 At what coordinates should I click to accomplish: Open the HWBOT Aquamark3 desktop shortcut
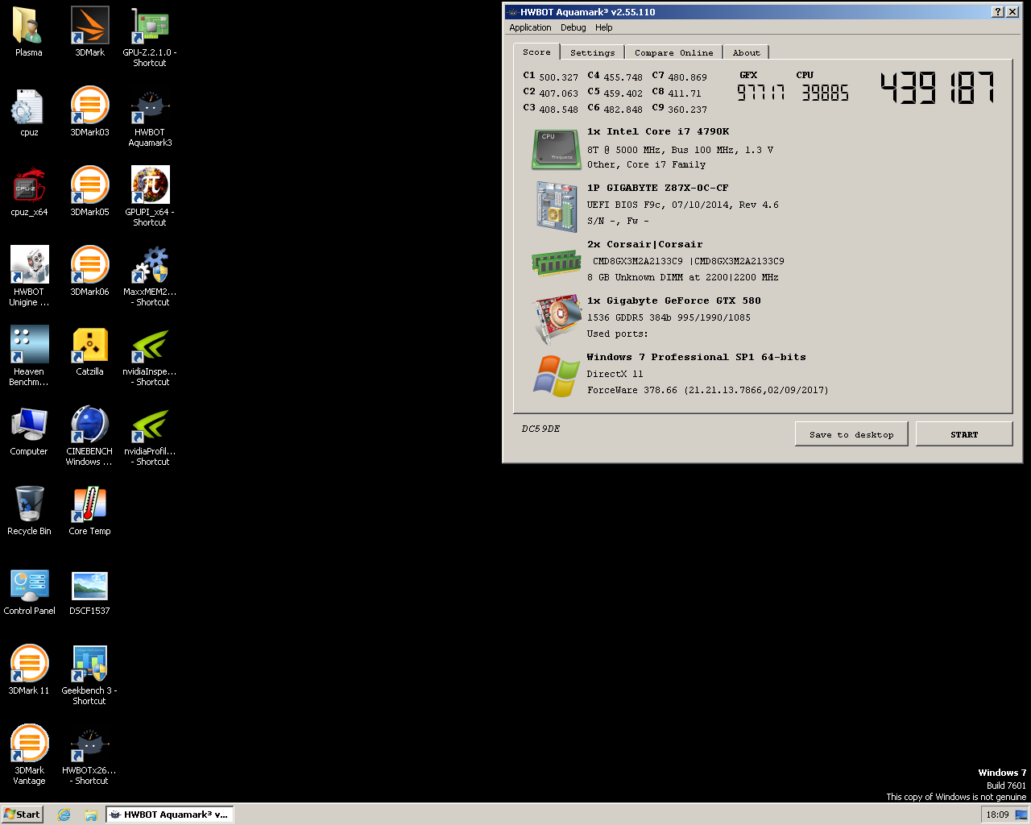pyautogui.click(x=150, y=117)
